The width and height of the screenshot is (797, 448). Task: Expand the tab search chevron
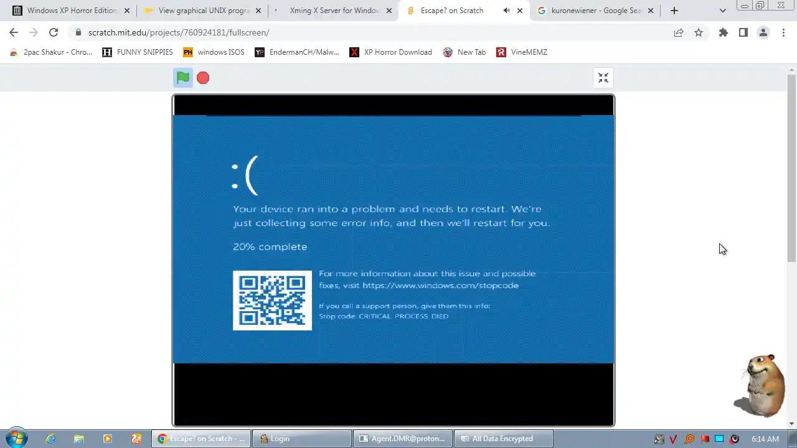coord(722,11)
